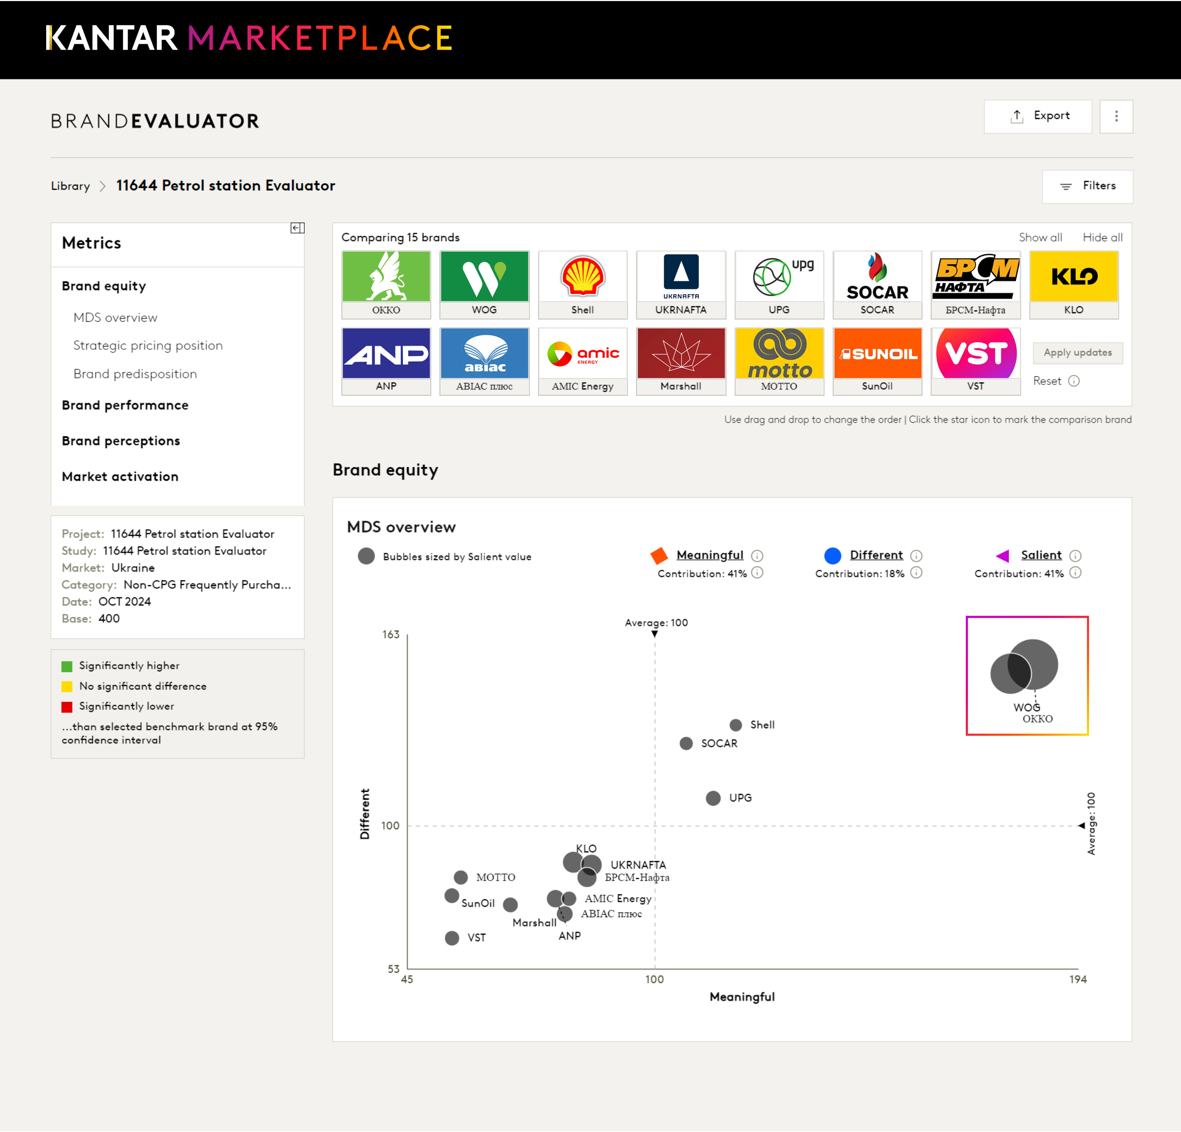
Task: Toggle the VST brand tile
Action: pyautogui.click(x=976, y=361)
